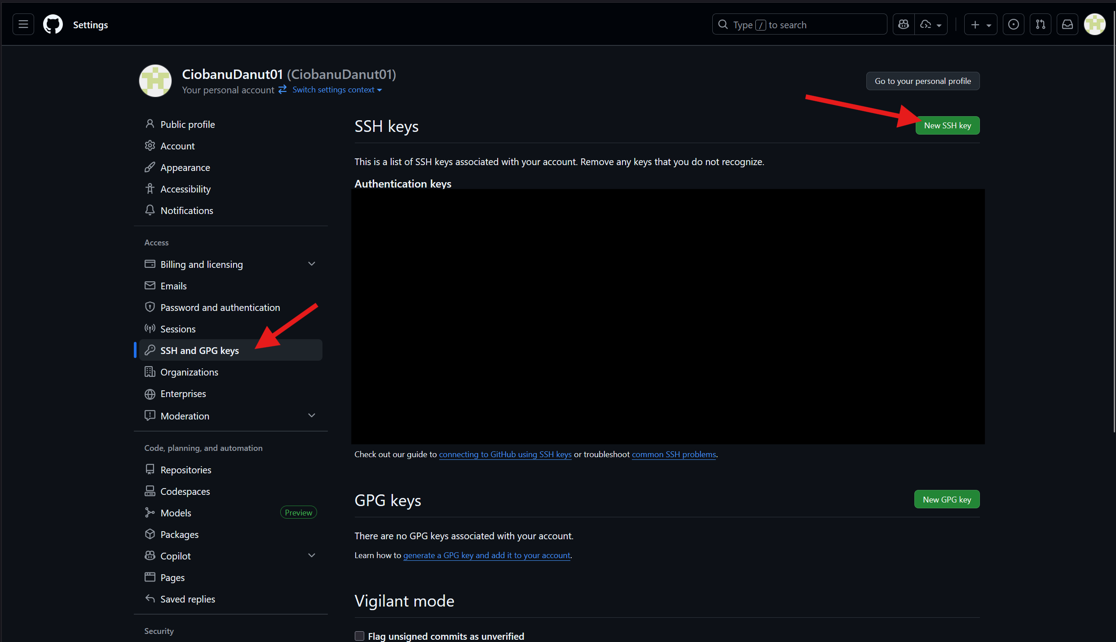Open Copilot chat icon in header

point(904,25)
